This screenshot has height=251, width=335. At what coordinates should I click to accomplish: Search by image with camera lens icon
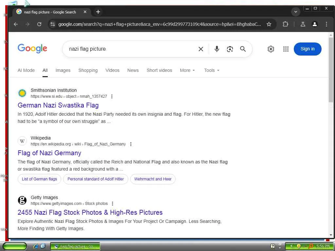pyautogui.click(x=230, y=49)
